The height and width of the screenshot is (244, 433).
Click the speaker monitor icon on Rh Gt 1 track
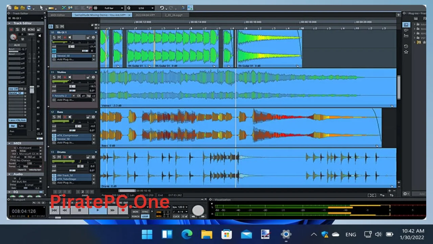click(70, 37)
